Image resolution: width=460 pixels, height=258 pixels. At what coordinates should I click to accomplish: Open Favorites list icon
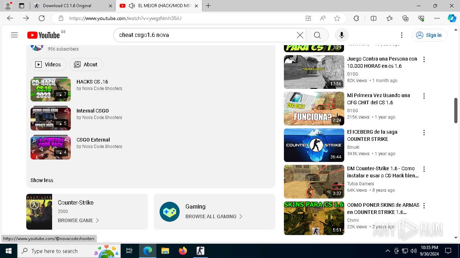point(390,18)
